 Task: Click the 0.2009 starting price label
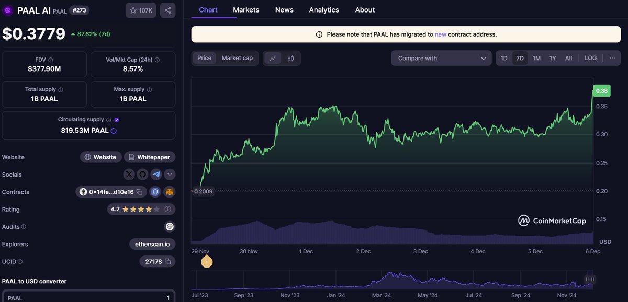coord(204,191)
